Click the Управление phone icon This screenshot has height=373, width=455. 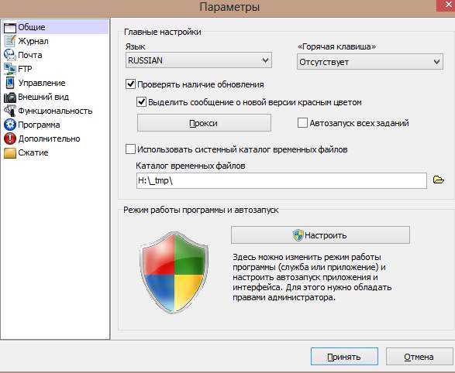(9, 83)
